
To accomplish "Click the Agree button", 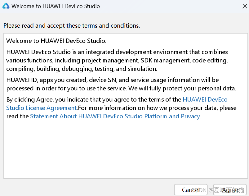I will pos(230,190).
